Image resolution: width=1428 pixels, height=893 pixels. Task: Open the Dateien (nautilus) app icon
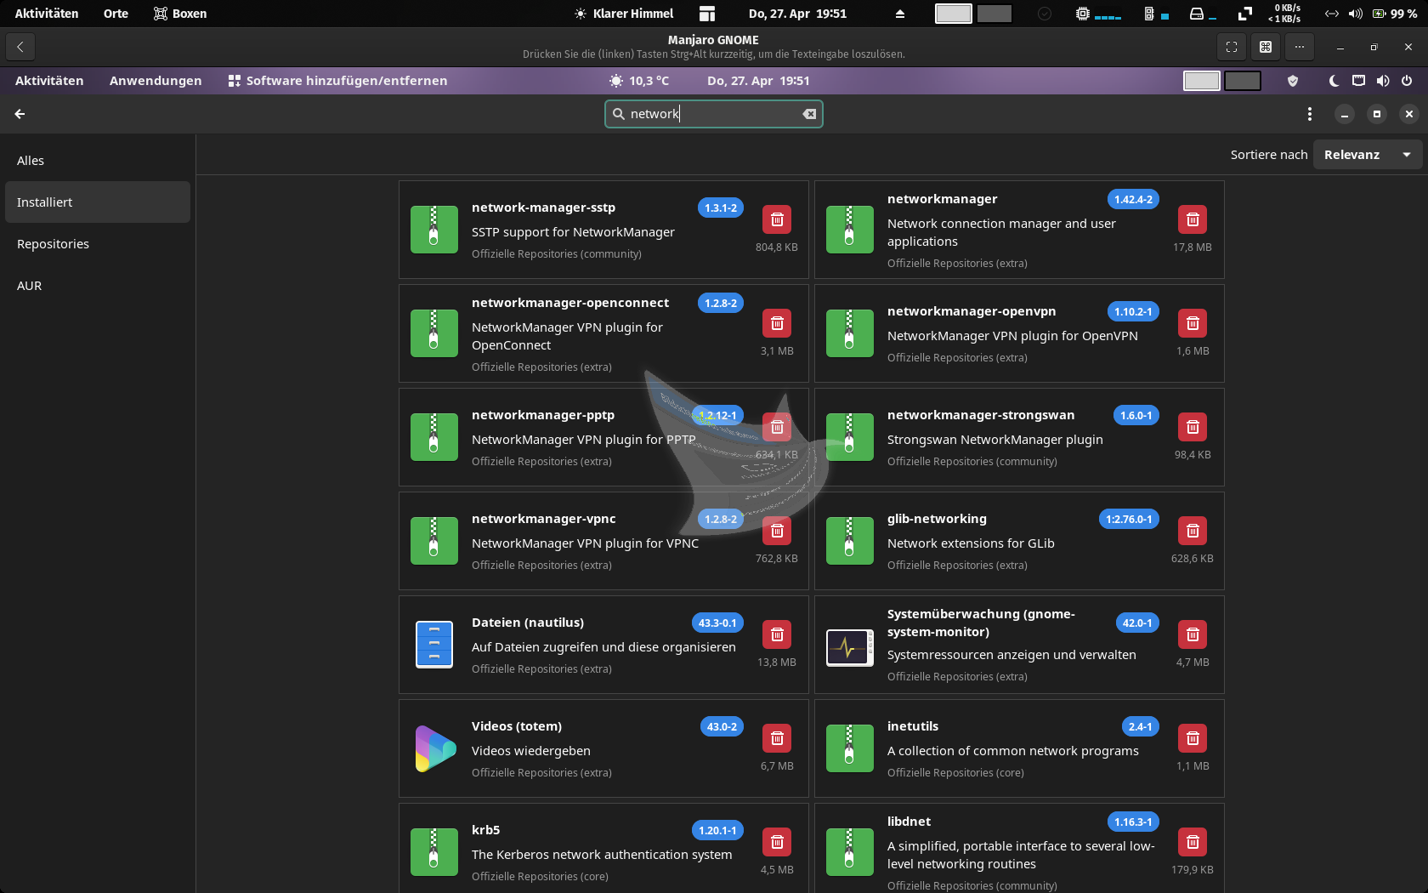(x=433, y=645)
